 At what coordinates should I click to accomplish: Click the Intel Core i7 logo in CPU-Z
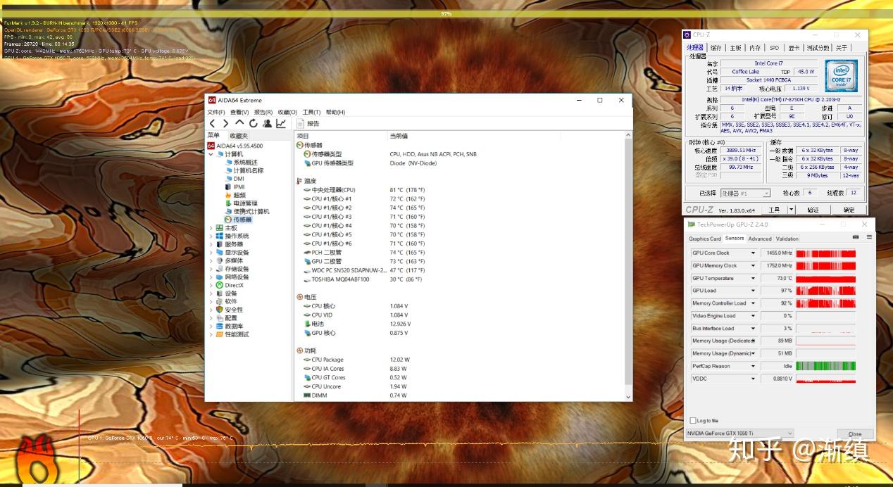point(841,75)
